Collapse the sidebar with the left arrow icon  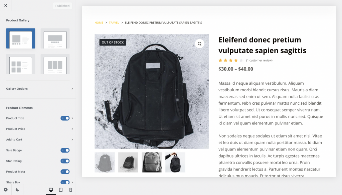pyautogui.click(x=6, y=190)
